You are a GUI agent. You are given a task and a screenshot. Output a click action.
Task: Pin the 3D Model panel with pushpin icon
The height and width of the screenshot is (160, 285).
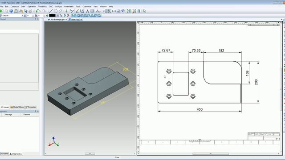[36, 19]
